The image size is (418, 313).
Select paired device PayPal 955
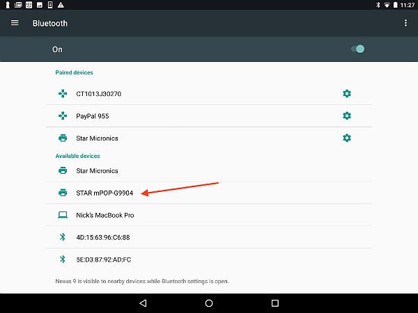tap(209, 115)
